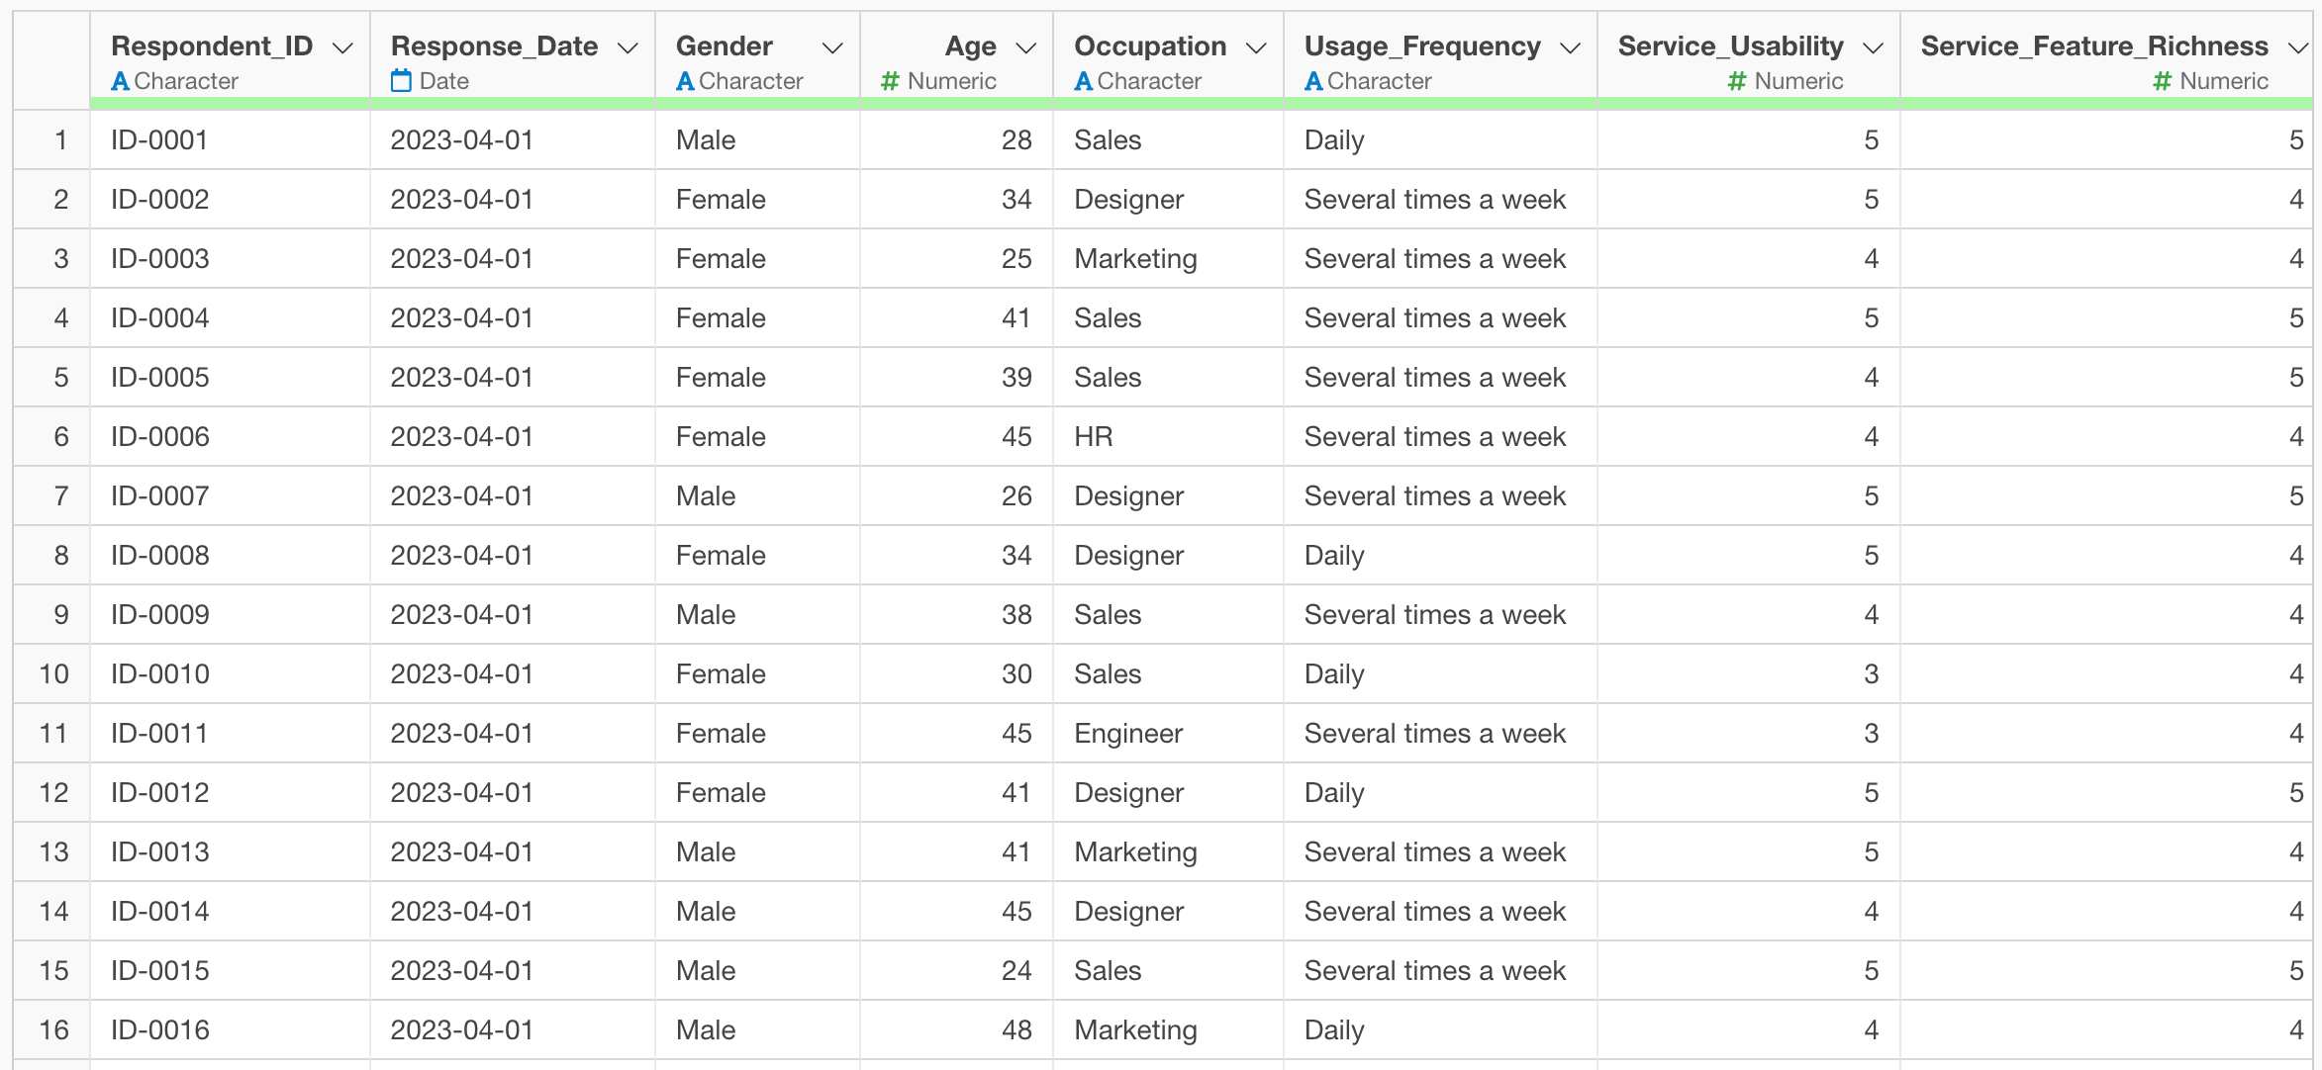Screen dimensions: 2322x1070
Task: Click the Character type icon under Occupation
Action: click(1084, 81)
